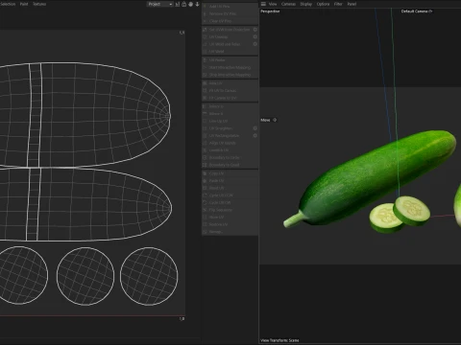Click the Align UV Islands icon
461x345 pixels.
click(x=205, y=143)
